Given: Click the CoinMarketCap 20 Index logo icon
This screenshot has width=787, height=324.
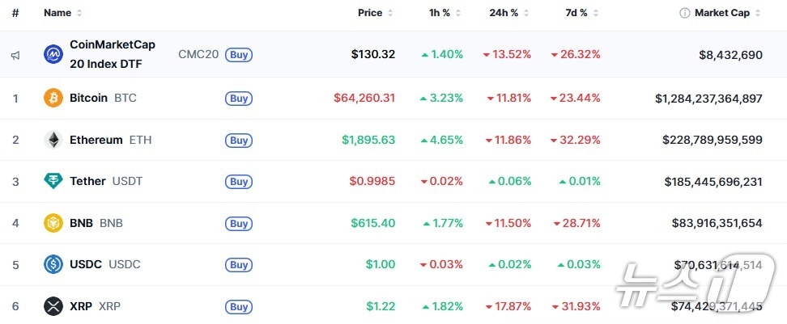Looking at the screenshot, I should point(53,54).
